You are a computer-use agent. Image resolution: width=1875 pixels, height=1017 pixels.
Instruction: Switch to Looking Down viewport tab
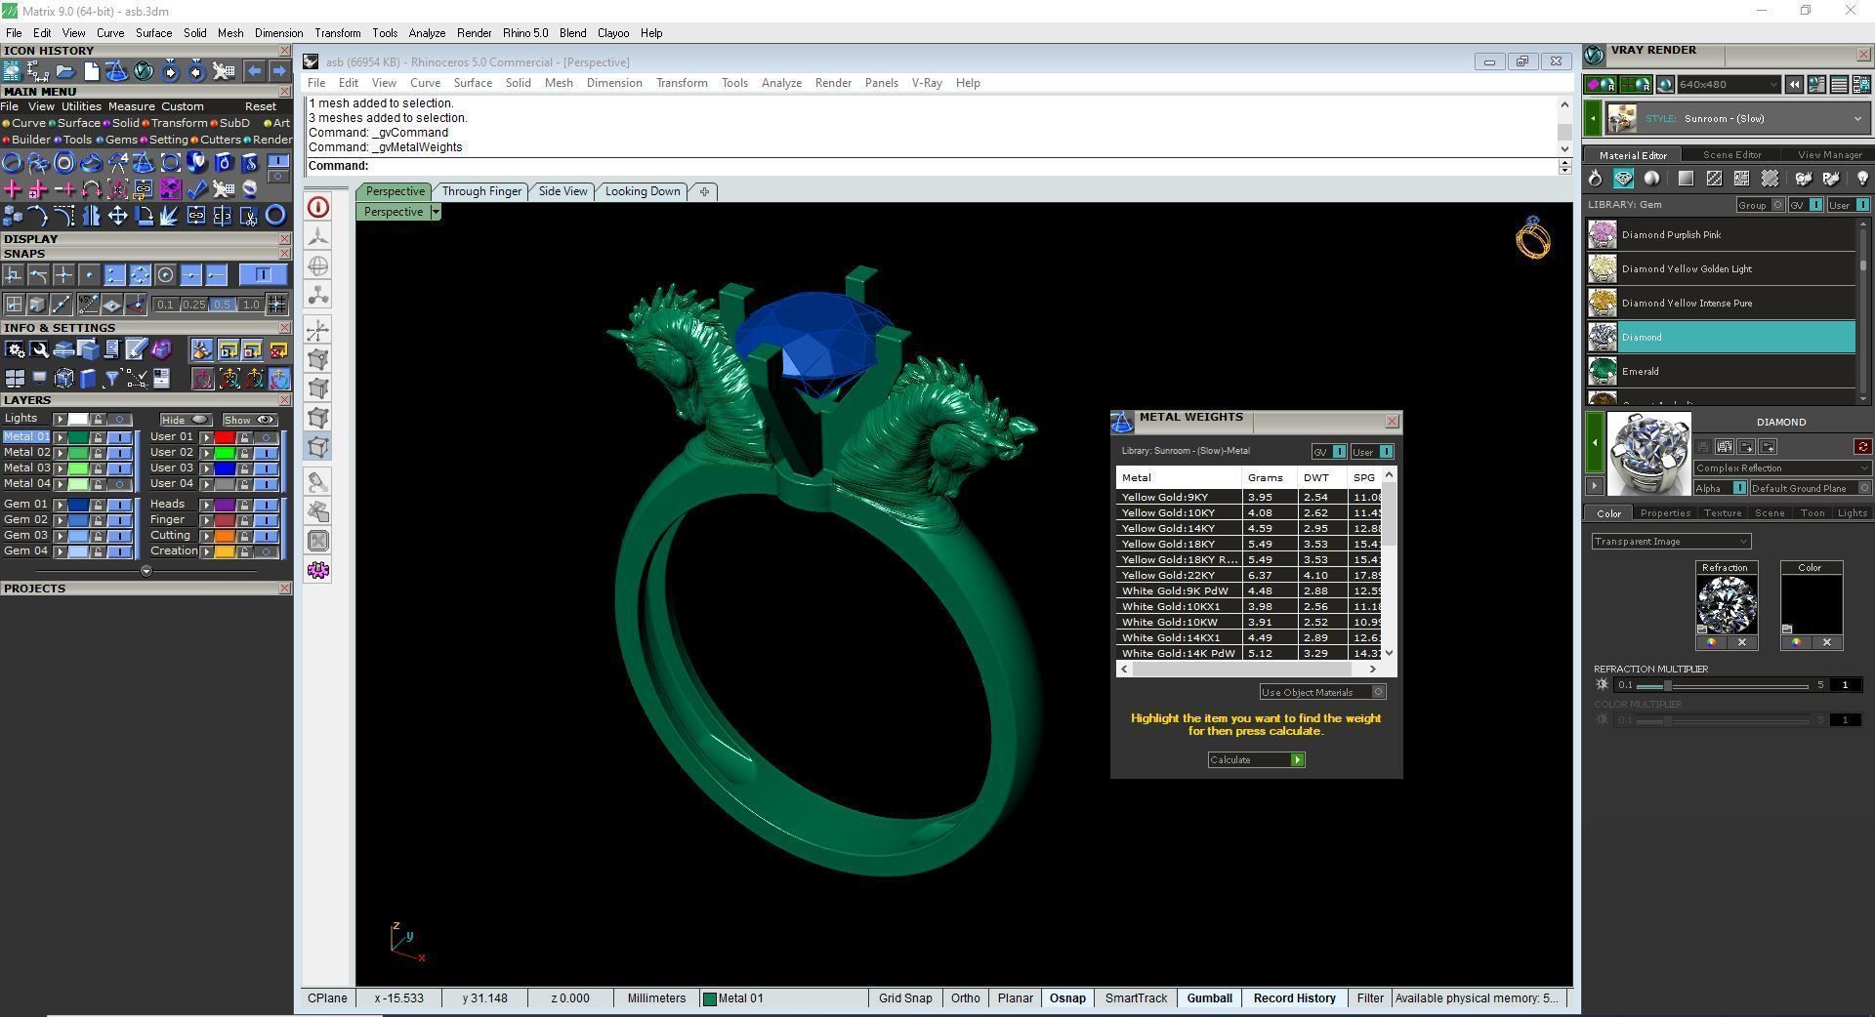click(x=643, y=191)
